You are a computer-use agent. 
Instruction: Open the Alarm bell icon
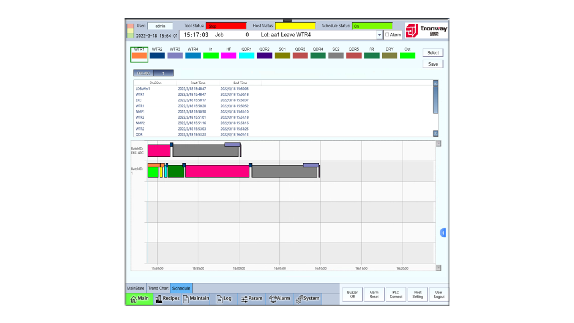point(273,299)
